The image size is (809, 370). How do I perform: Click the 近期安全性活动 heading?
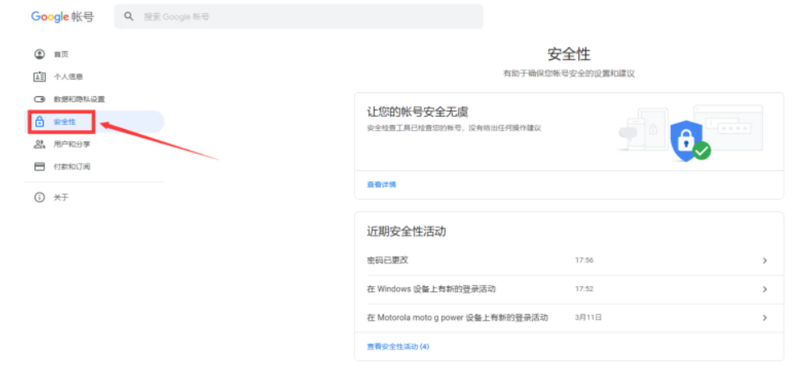click(x=406, y=232)
